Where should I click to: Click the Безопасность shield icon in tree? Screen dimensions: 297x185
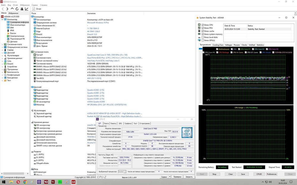click(x=5, y=72)
